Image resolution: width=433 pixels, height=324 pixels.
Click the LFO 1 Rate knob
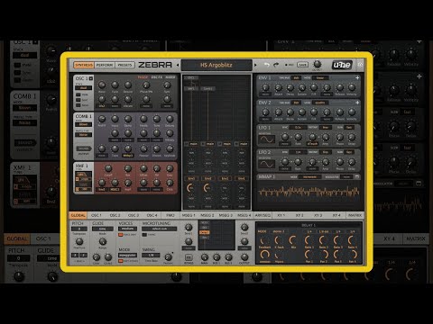tap(298, 137)
